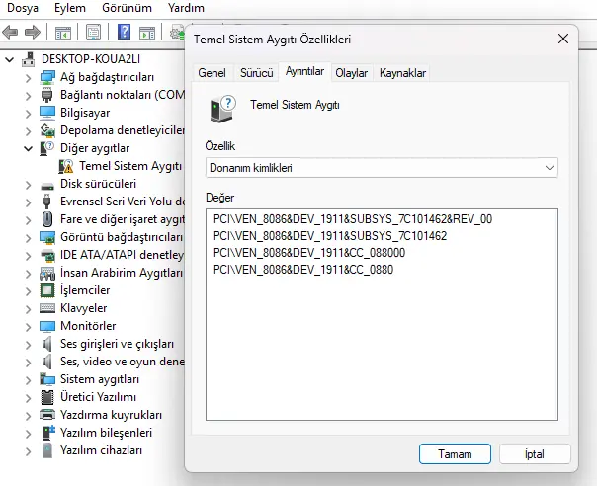Screen dimensions: 597x486
Task: Click the Properties toolbar icon
Action: 93,33
